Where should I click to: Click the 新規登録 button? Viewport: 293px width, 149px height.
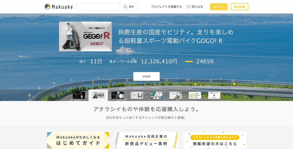[239, 7]
